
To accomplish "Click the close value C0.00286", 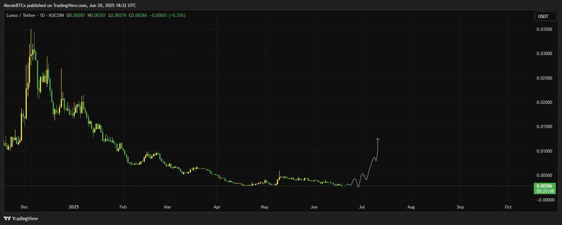I will [x=138, y=15].
